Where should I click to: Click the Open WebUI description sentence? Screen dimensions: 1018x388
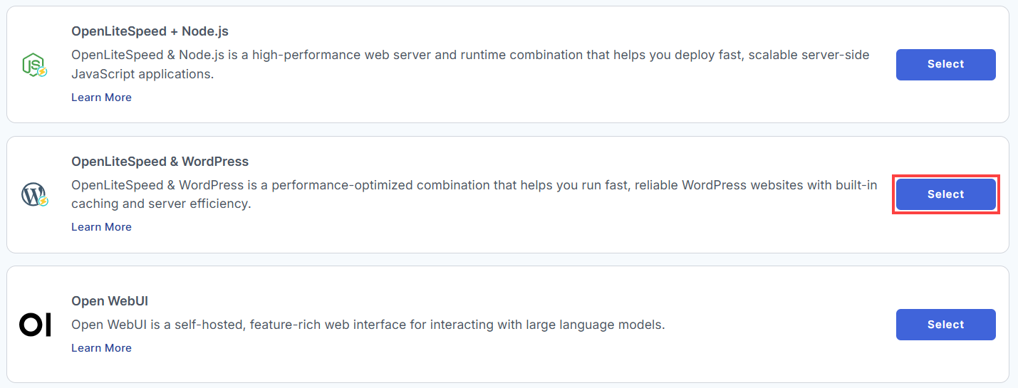(368, 325)
